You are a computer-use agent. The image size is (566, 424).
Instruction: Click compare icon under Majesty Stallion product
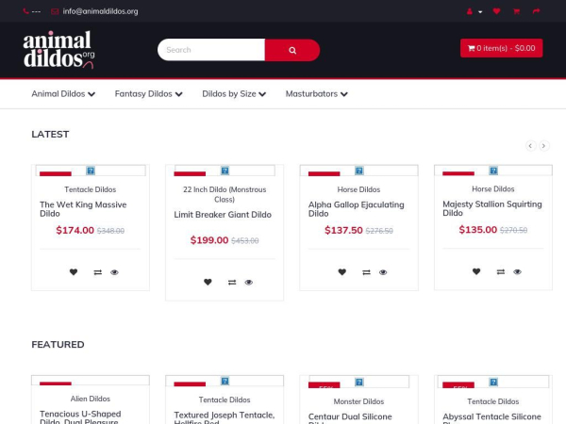[501, 272]
